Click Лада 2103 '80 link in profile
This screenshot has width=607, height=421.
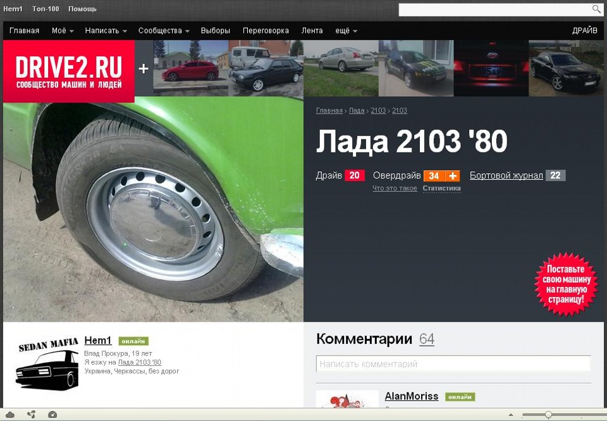coord(139,363)
